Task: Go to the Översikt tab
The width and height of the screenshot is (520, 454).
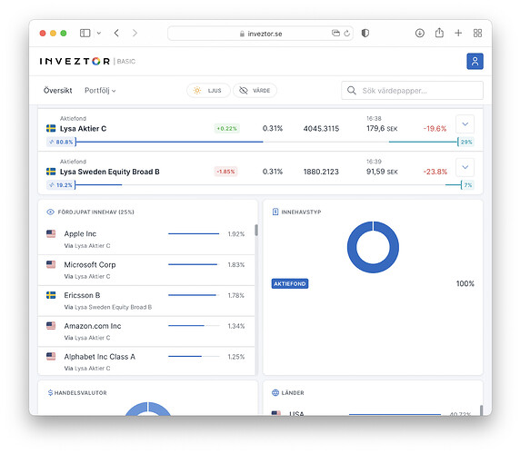Action: click(57, 91)
